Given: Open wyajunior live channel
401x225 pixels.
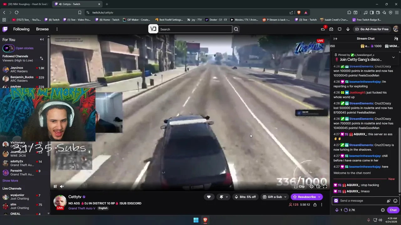Looking at the screenshot, I should click(x=23, y=197).
